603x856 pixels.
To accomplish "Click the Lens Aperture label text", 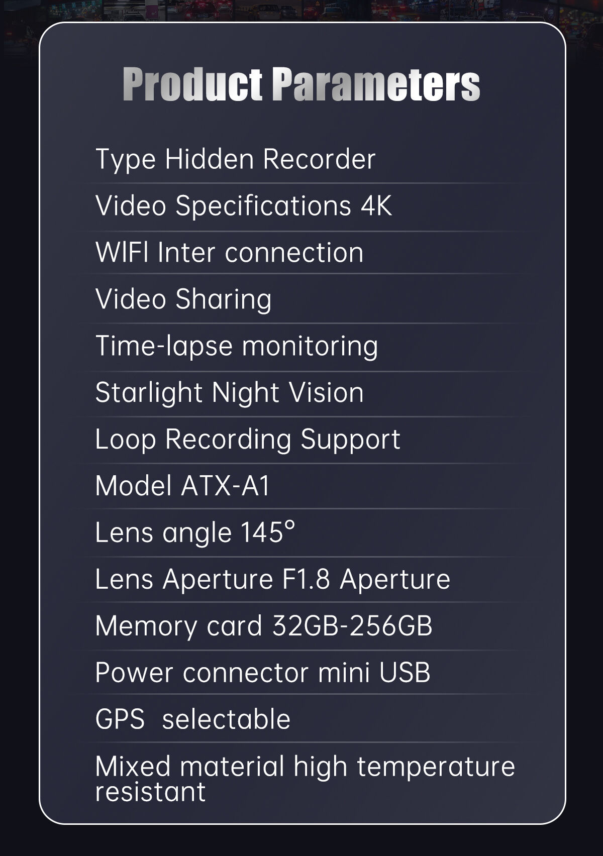I will pyautogui.click(x=184, y=579).
